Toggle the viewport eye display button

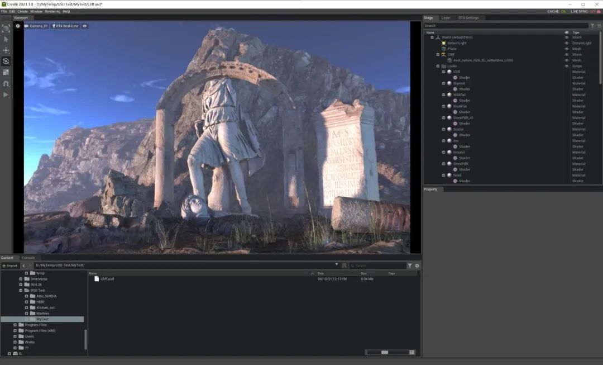(85, 26)
